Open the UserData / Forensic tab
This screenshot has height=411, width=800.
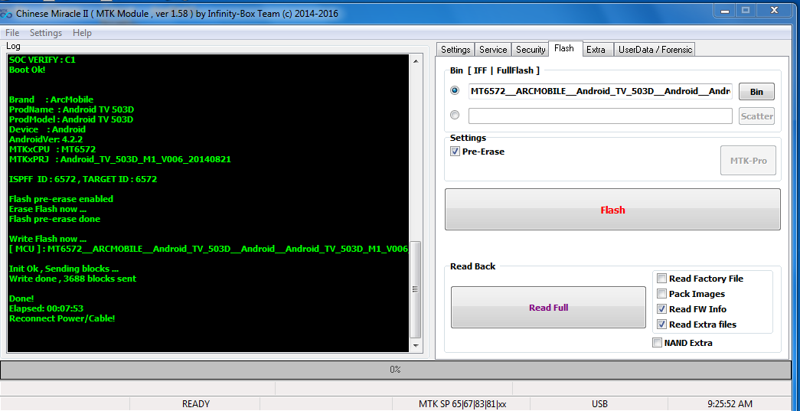coord(655,50)
